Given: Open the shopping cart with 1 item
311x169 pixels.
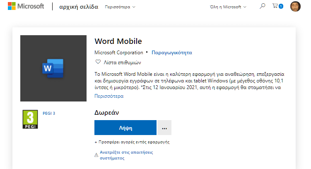Looking at the screenshot, I should (278, 6).
